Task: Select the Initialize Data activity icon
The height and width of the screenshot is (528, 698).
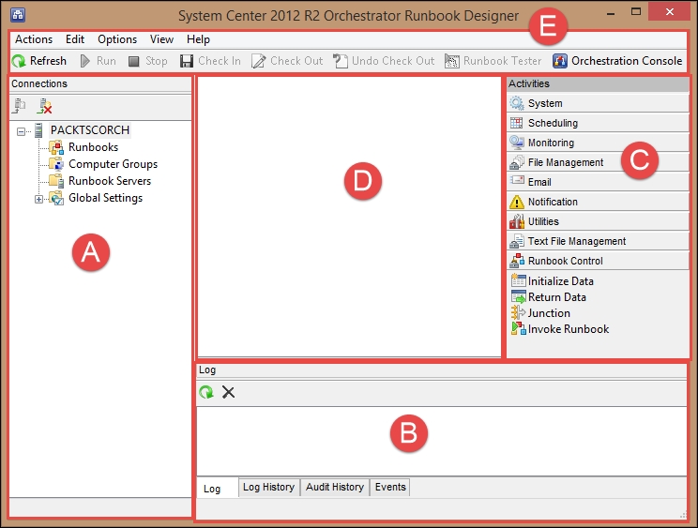Action: (518, 280)
